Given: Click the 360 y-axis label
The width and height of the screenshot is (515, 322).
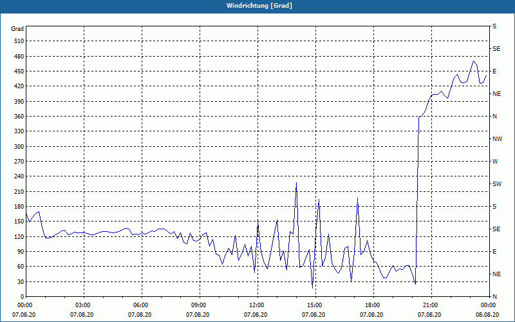Looking at the screenshot, I should pos(19,117).
